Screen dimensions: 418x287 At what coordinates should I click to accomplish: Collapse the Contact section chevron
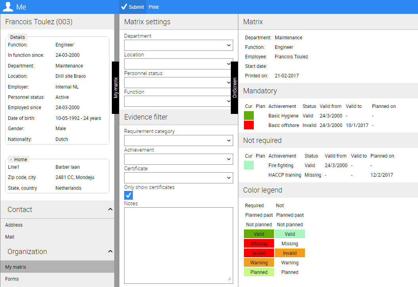[110, 210]
